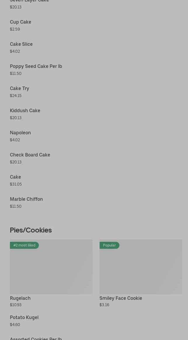Open the Smiley Face Cookie title
Viewport: 188px width, 340px height.
tap(121, 298)
